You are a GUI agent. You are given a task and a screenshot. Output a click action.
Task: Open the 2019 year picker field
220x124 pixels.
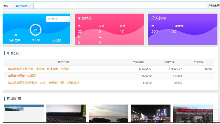58,19
